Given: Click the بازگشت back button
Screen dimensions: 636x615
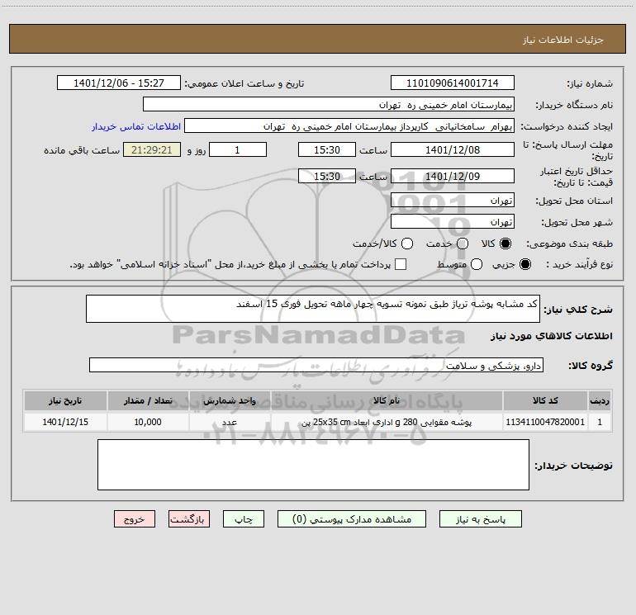Looking at the screenshot, I should coord(189,519).
